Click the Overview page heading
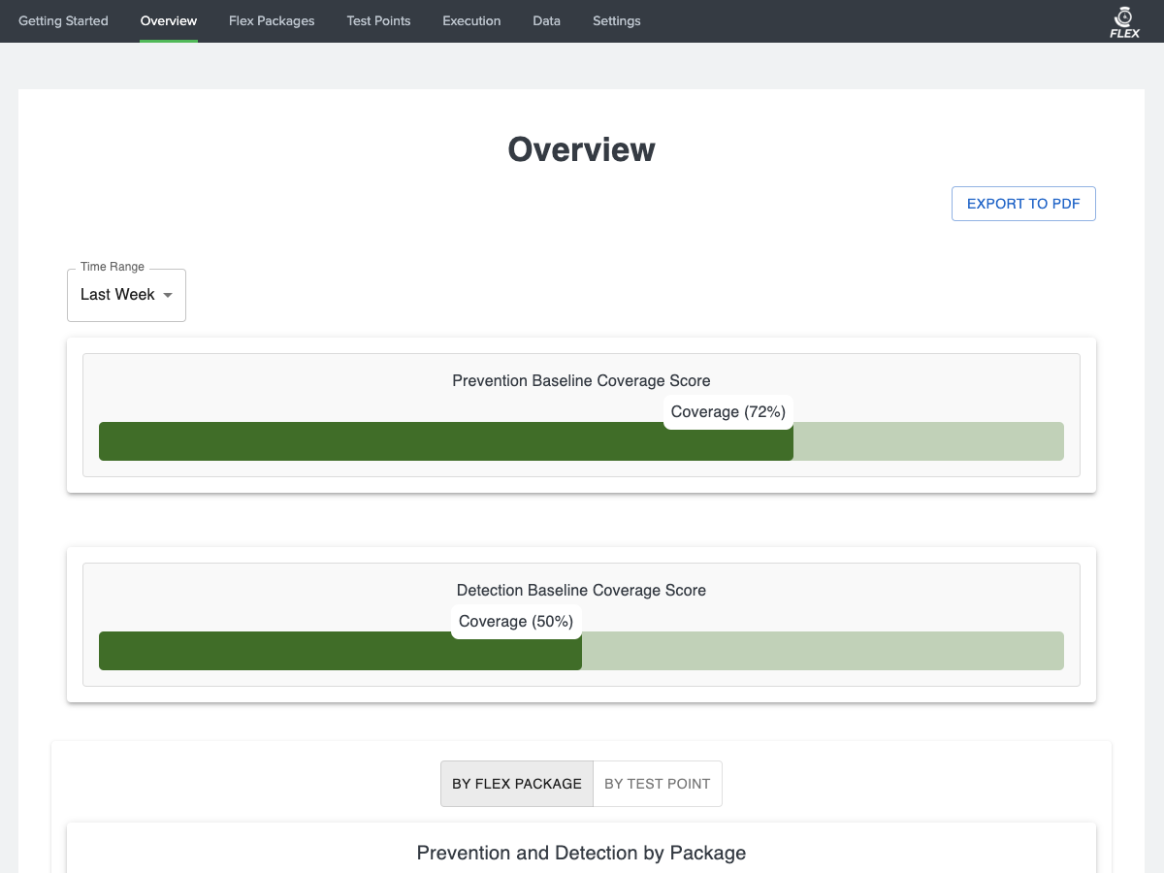 [581, 149]
